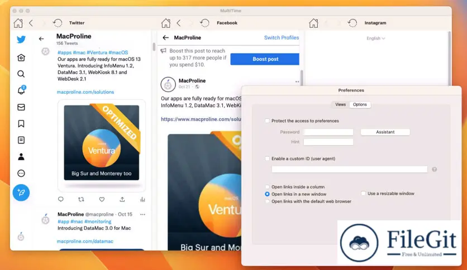467x270 pixels.
Task: Reload the Twitter column
Action: point(57,23)
